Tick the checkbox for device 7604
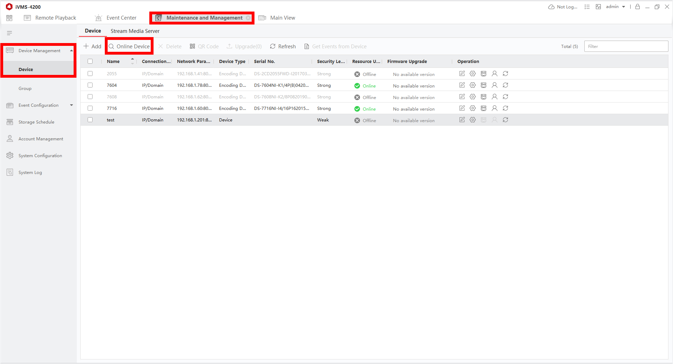Screen dimensions: 673x364 (90, 85)
